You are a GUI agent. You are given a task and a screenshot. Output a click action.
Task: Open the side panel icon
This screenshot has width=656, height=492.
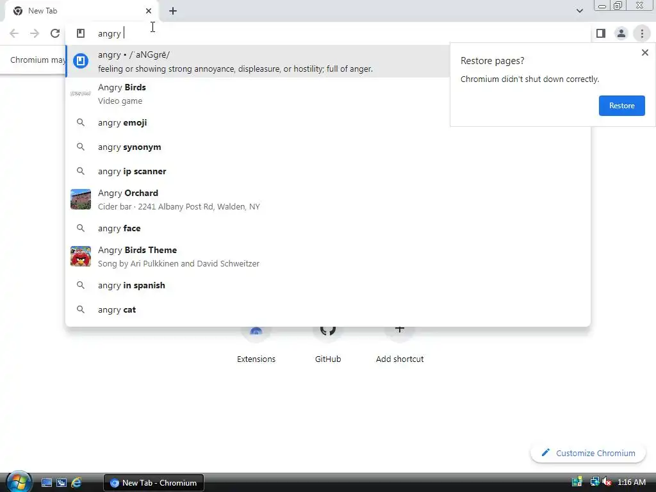pyautogui.click(x=601, y=33)
